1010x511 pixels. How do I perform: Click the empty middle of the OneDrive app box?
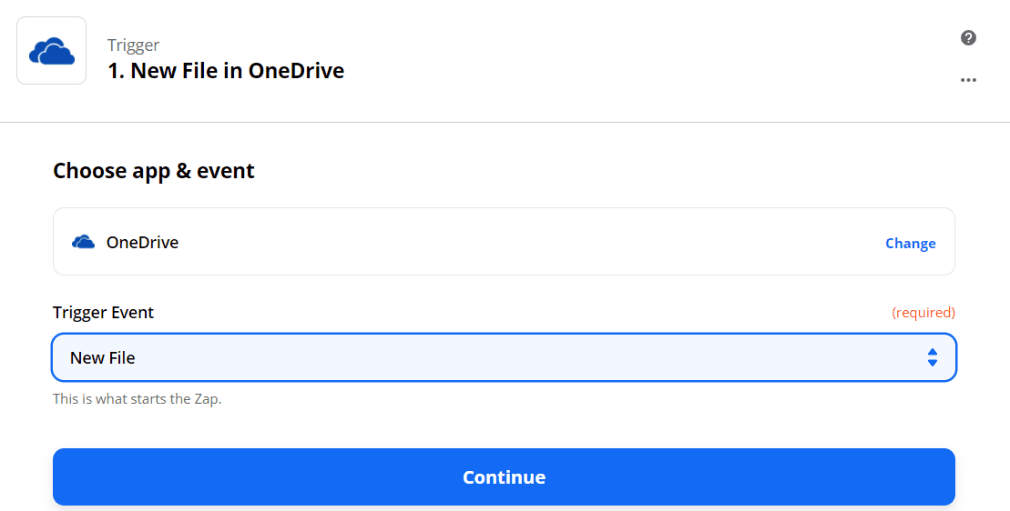528,242
